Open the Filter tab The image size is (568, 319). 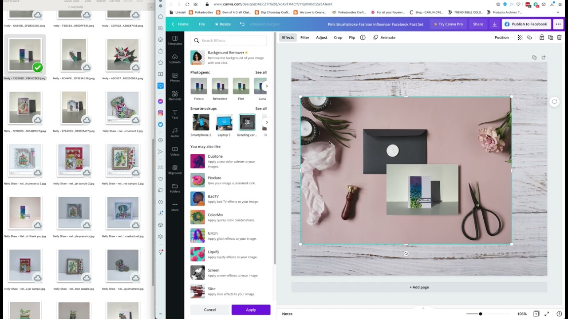[x=305, y=37]
